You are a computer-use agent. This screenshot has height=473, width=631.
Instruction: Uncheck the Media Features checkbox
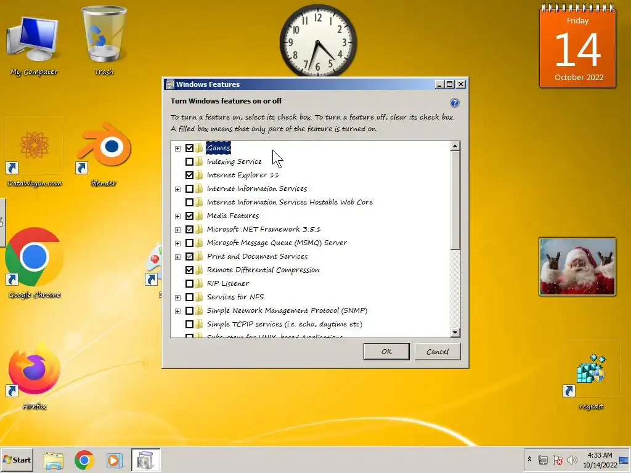coord(189,216)
